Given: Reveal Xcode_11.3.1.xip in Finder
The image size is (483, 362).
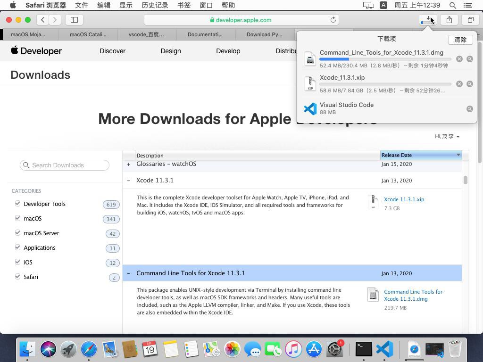Looking at the screenshot, I should click(470, 84).
